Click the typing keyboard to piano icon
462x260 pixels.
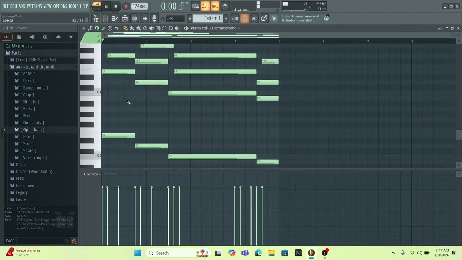tap(196, 6)
